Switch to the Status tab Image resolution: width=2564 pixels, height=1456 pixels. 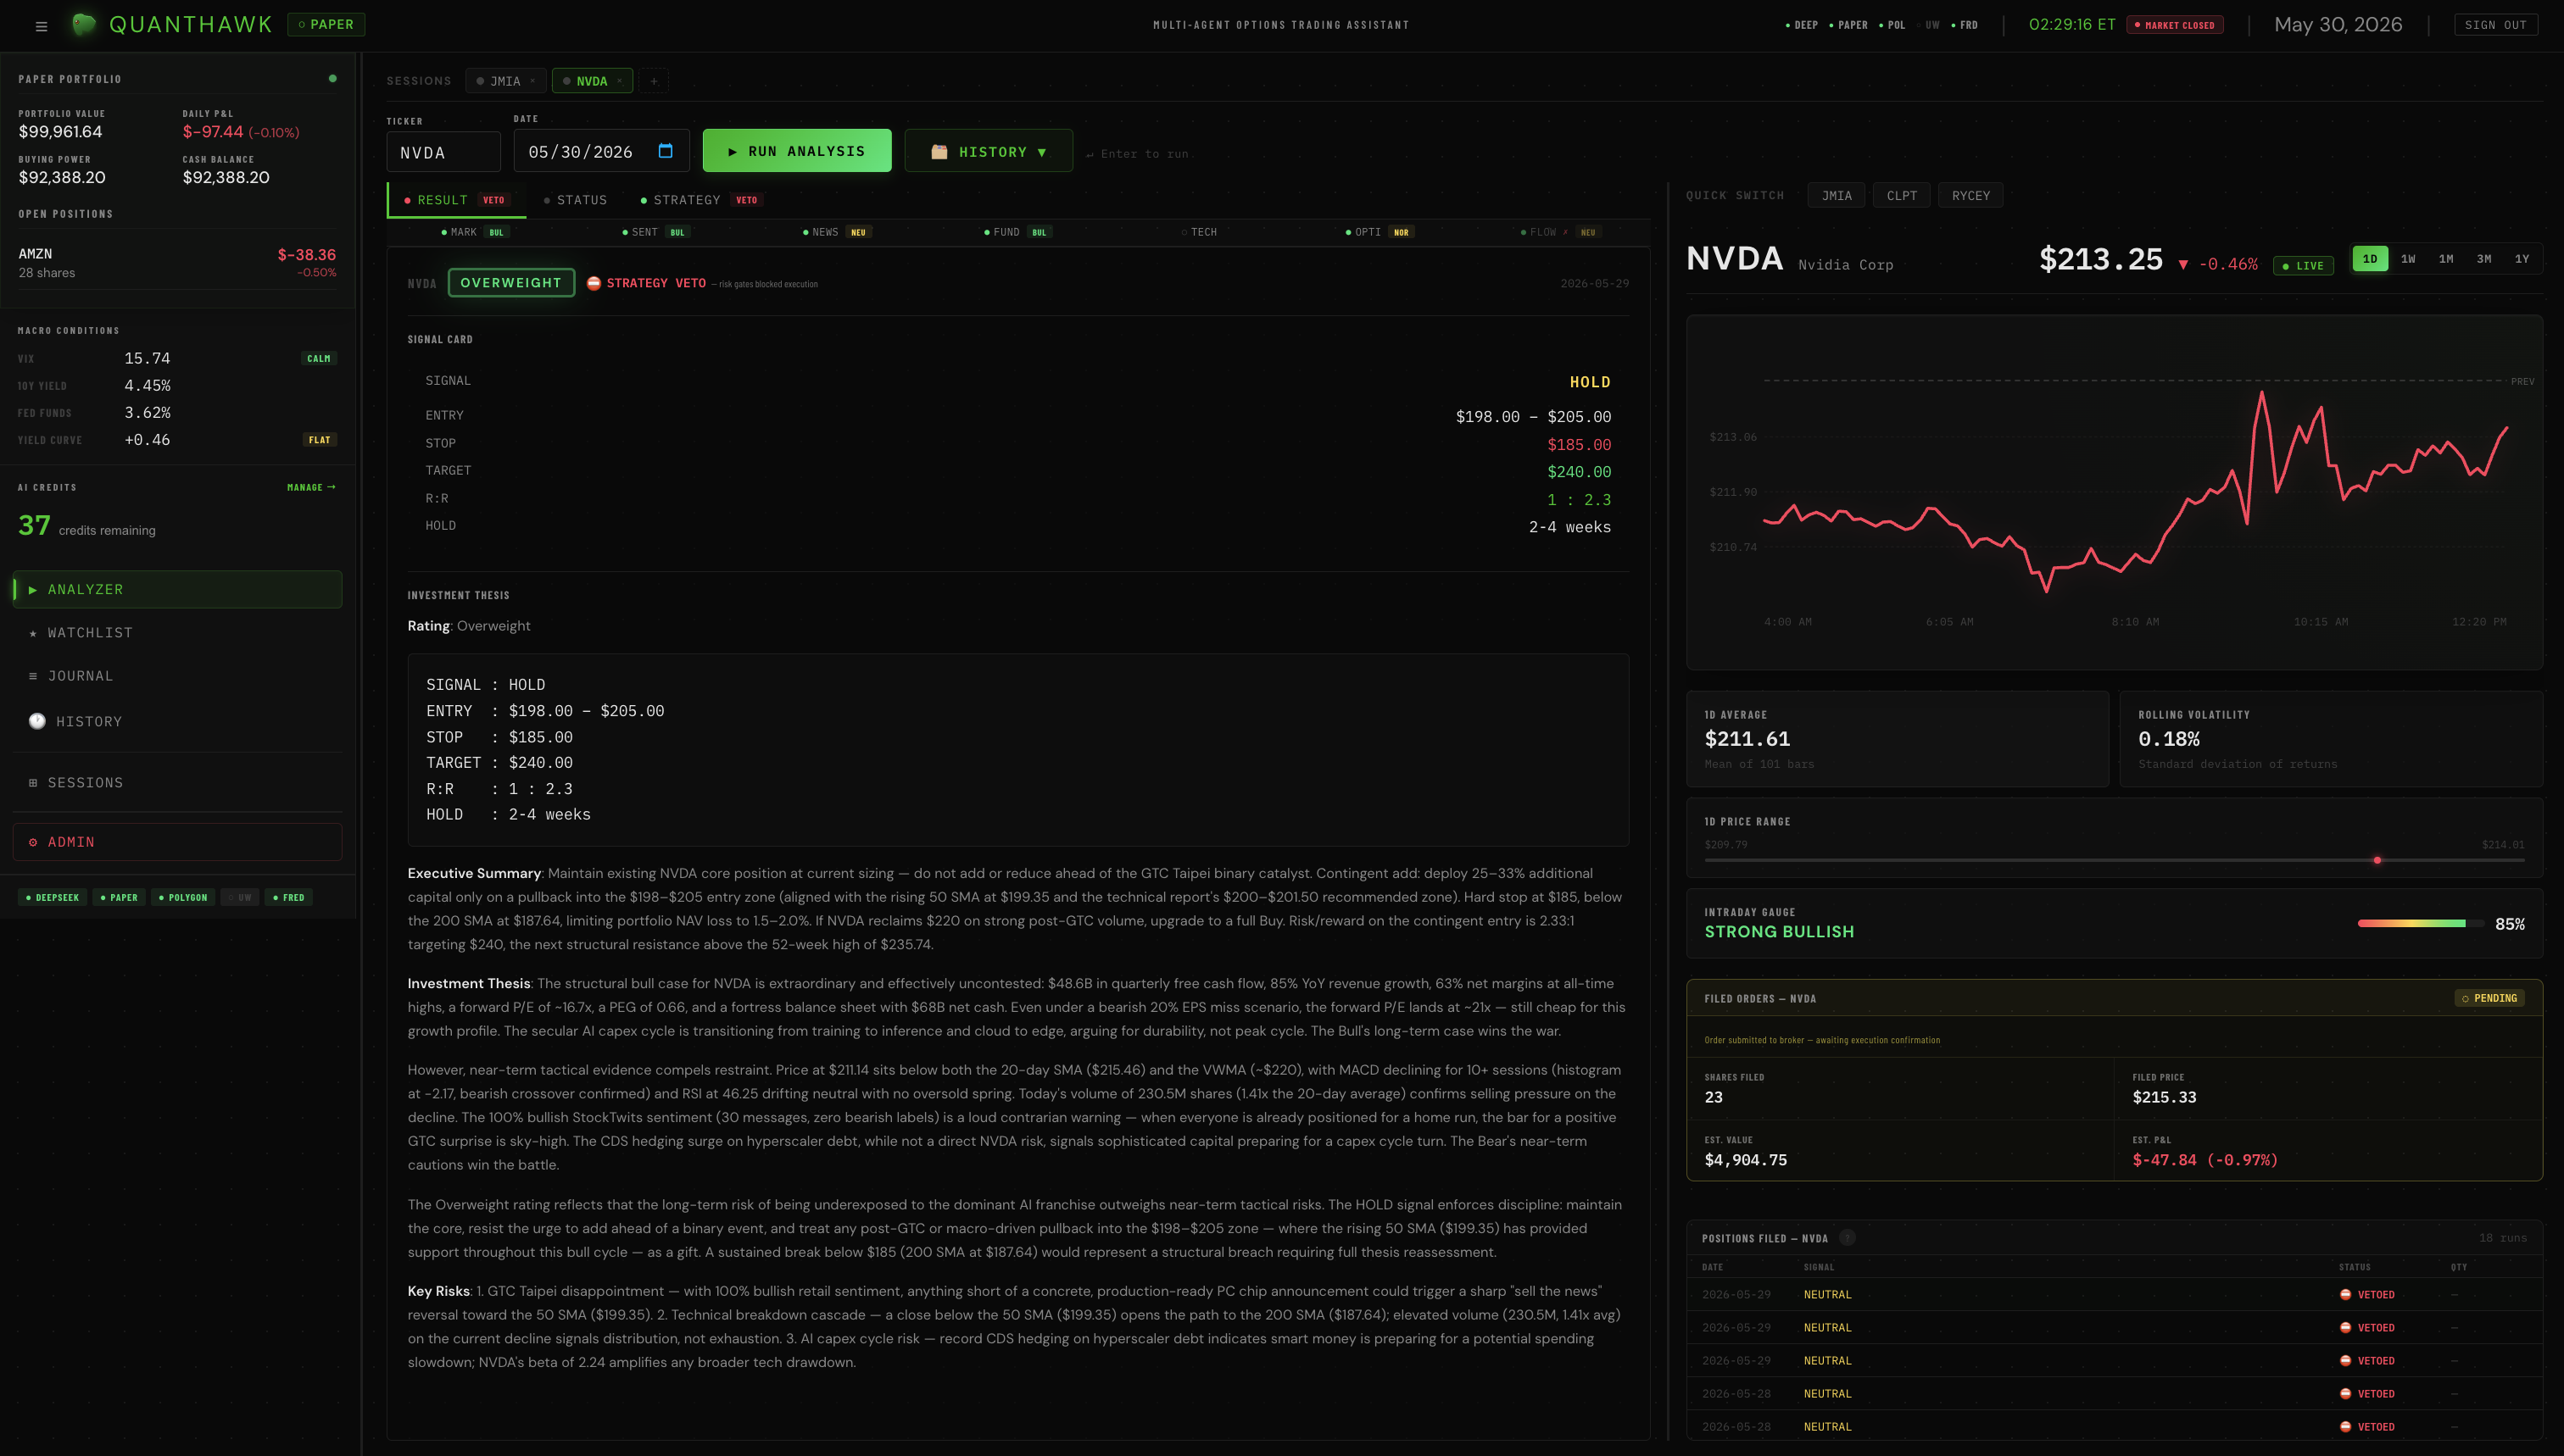tap(575, 200)
